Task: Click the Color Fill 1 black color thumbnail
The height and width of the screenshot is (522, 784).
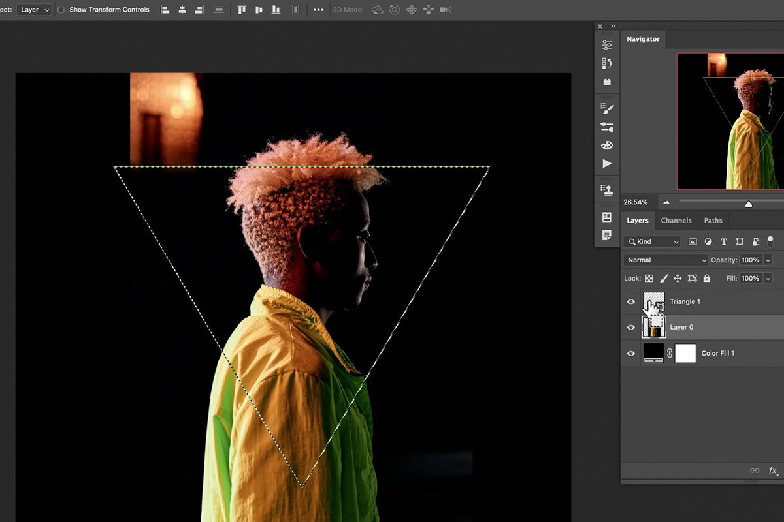Action: tap(653, 353)
